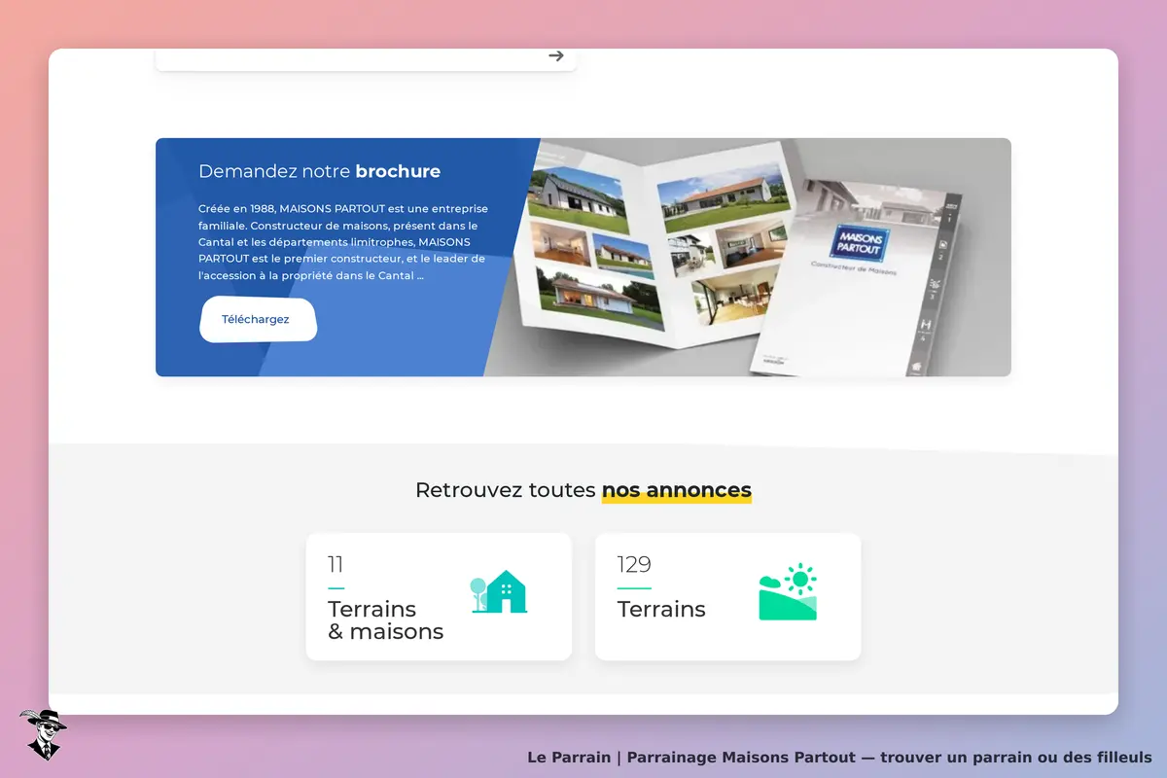The height and width of the screenshot is (778, 1167).
Task: Click the number 129 in Terrains card
Action: [634, 564]
